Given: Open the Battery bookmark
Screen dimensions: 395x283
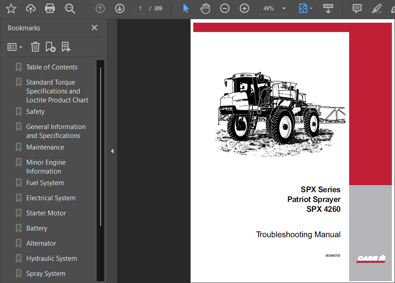Looking at the screenshot, I should 37,228.
